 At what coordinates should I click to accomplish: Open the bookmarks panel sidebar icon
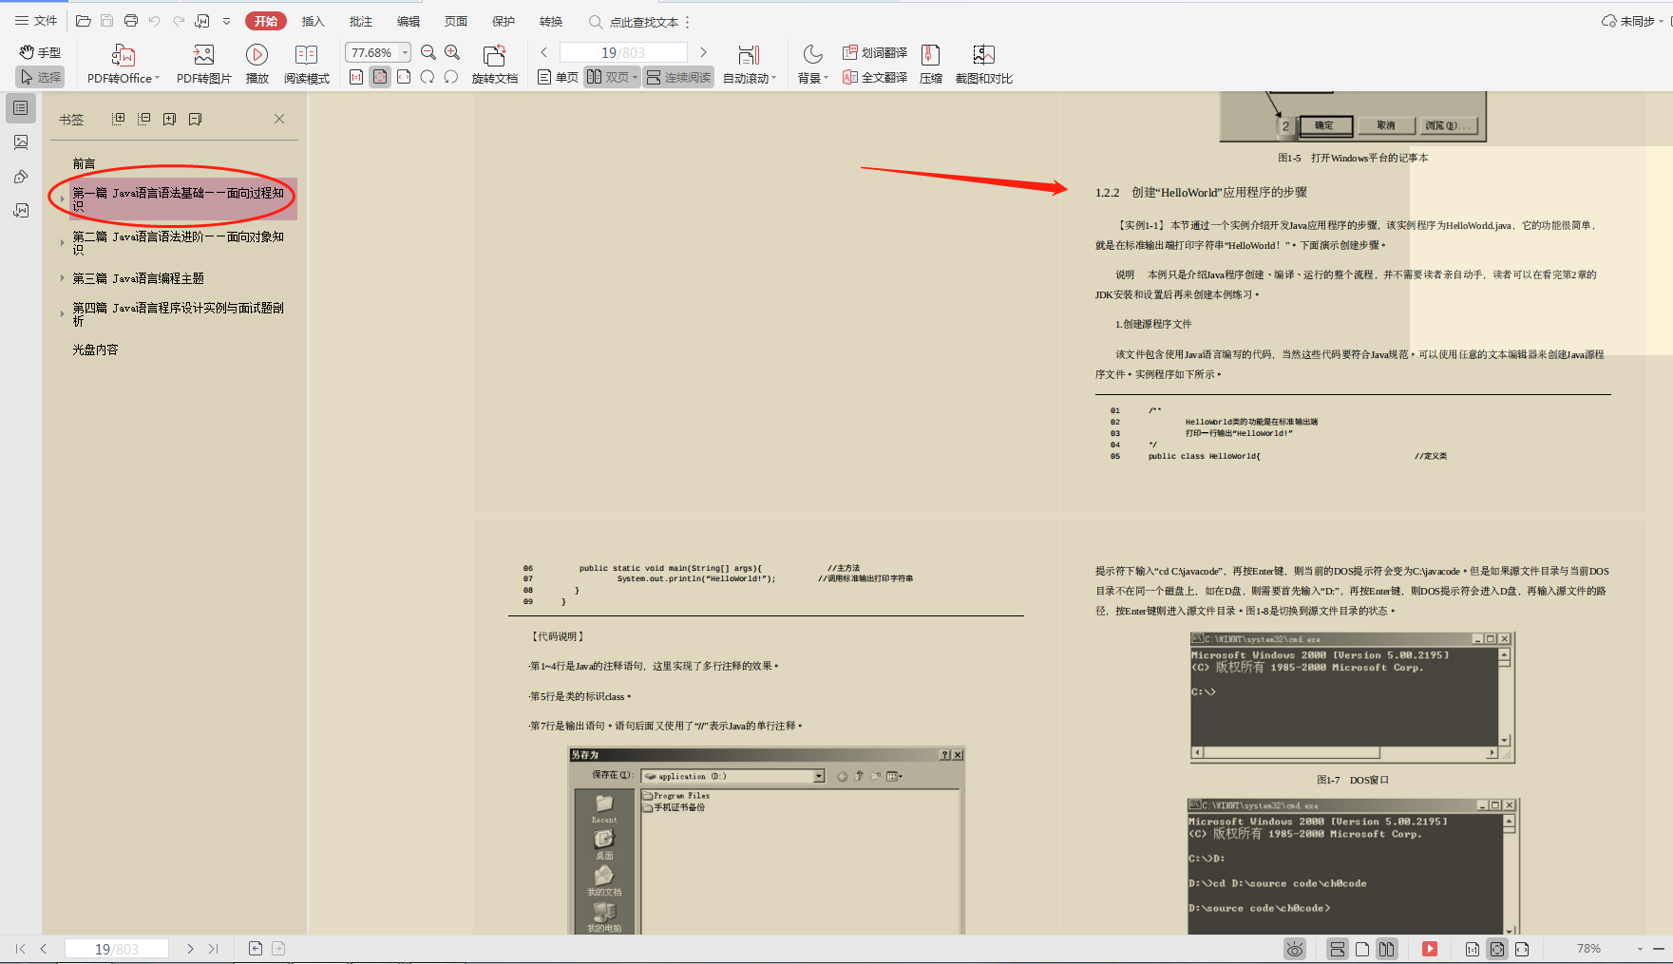21,108
